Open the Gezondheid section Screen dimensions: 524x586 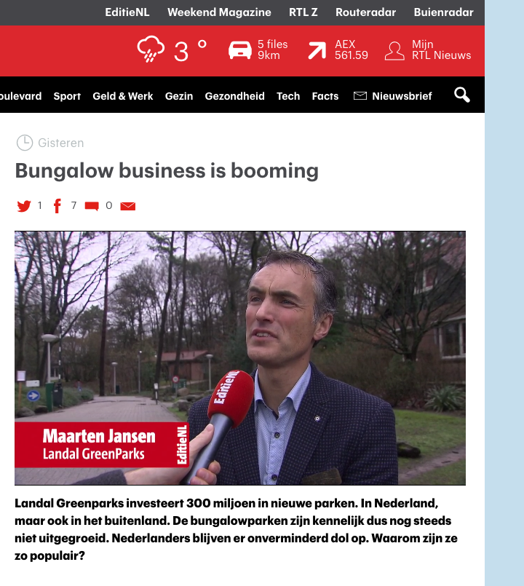pos(235,96)
